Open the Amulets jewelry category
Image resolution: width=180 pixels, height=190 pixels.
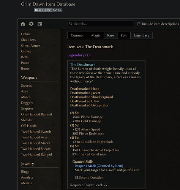pos(27,177)
